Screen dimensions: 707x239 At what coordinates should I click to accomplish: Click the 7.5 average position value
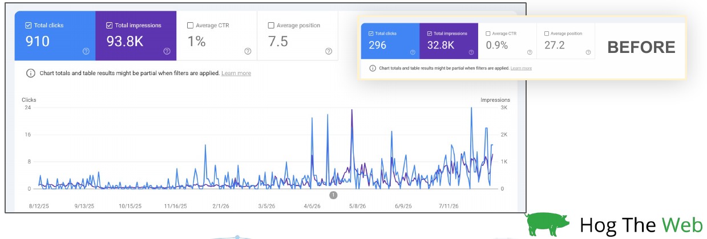click(278, 42)
